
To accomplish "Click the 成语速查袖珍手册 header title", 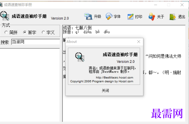I will coord(29,16).
